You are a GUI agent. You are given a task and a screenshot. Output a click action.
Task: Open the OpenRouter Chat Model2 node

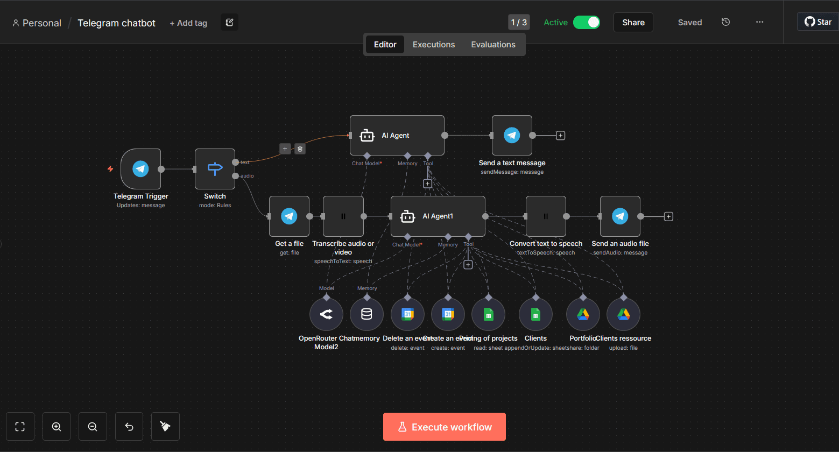click(x=326, y=314)
